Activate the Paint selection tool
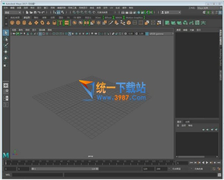 point(6,45)
